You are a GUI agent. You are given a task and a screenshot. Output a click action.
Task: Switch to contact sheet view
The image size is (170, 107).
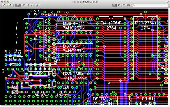(x=128, y=5)
